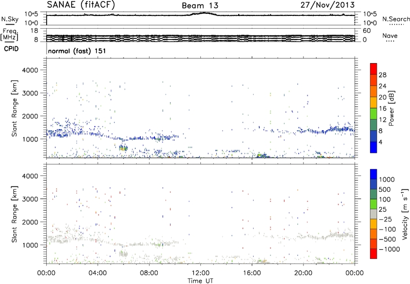410x284 pixels.
Task: Click the SANAE (fitACF) plot title
Action: [81, 5]
